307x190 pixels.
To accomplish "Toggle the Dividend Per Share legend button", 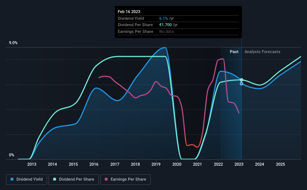I will click(74, 180).
